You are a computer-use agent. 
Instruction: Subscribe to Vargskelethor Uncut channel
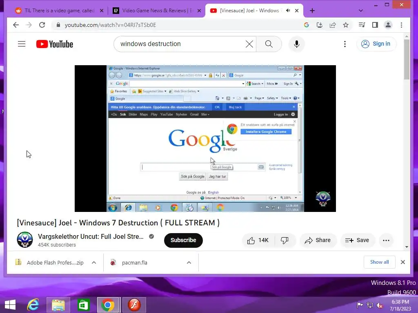pos(183,240)
